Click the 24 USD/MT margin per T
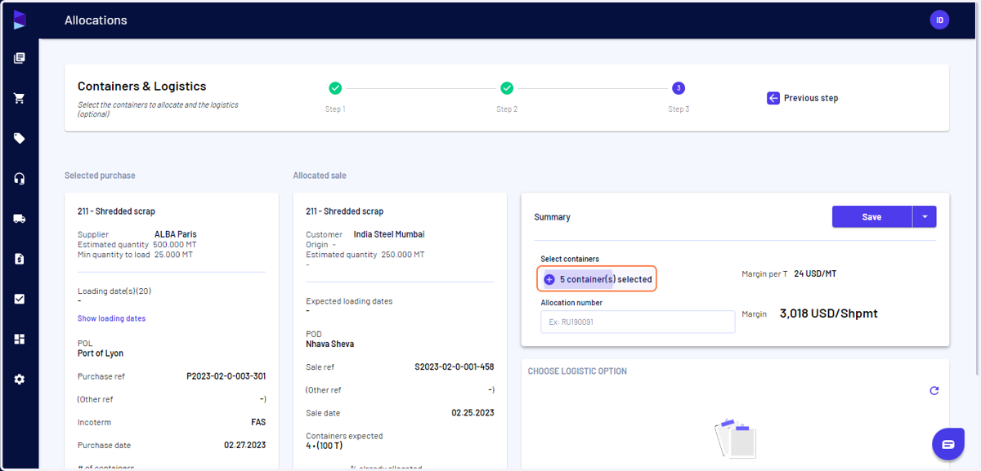Screen dimensions: 981x471 point(815,273)
